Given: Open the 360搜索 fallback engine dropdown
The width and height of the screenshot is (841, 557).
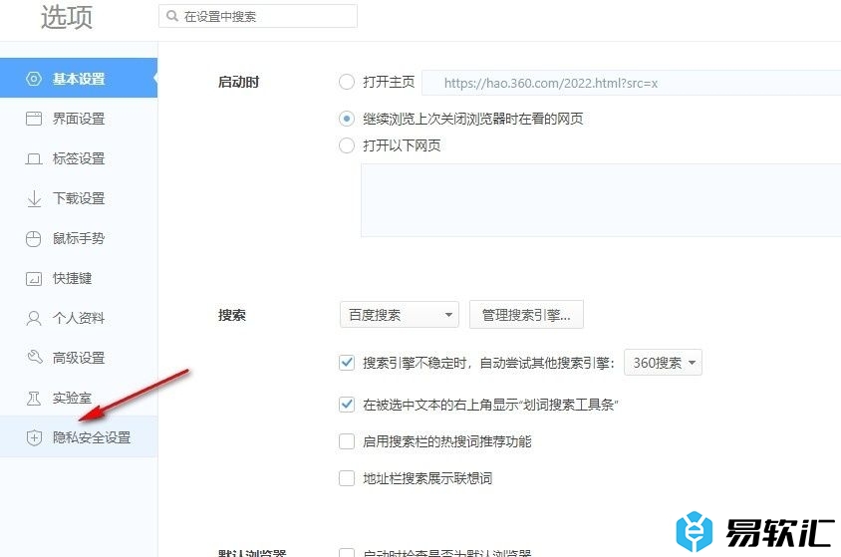Looking at the screenshot, I should pyautogui.click(x=663, y=363).
